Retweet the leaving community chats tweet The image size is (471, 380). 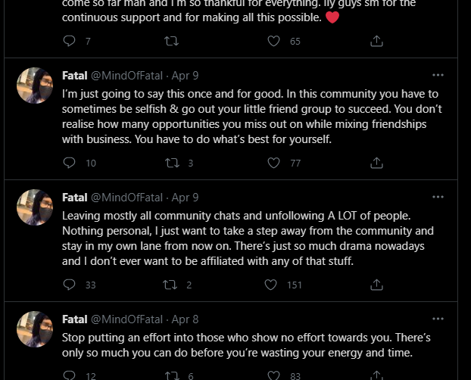click(172, 285)
